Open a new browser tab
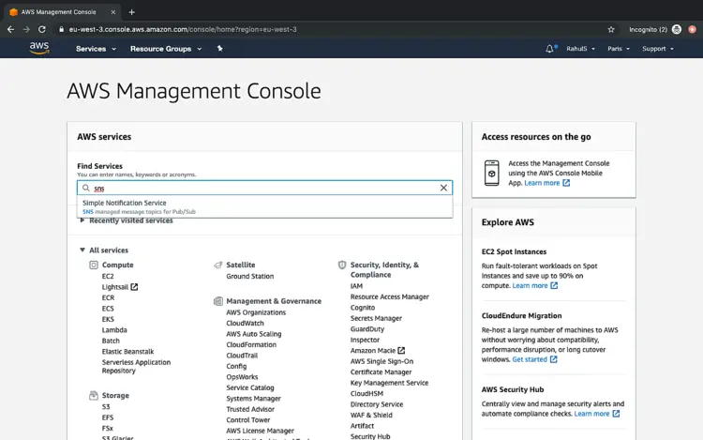 (131, 12)
